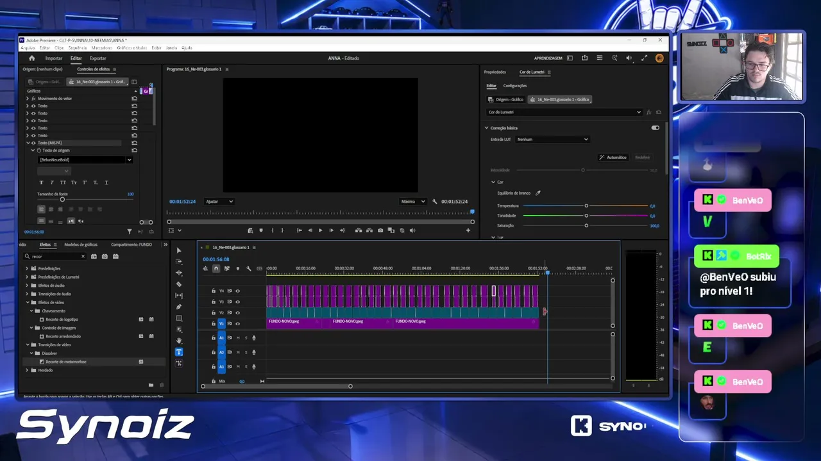Screen dimensions: 821x461
Task: Reset the Movimento do vetor effect
Action: pos(134,99)
